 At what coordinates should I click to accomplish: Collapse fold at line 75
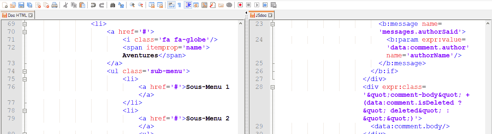(25, 79)
